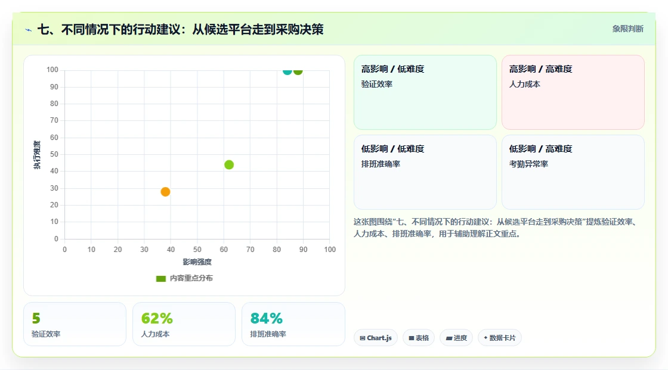
Task: Click the Chart.js chip
Action: tap(376, 338)
